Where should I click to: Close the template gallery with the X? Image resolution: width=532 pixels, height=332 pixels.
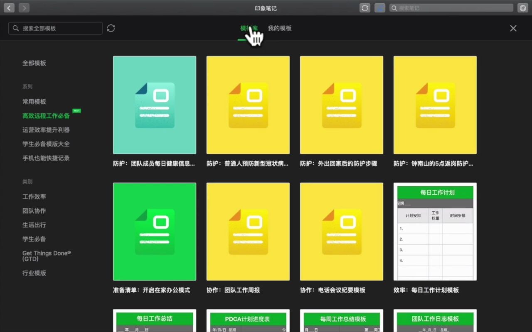tap(513, 28)
